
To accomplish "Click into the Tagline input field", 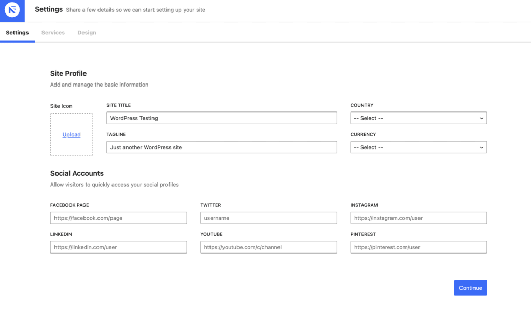I will [x=221, y=147].
